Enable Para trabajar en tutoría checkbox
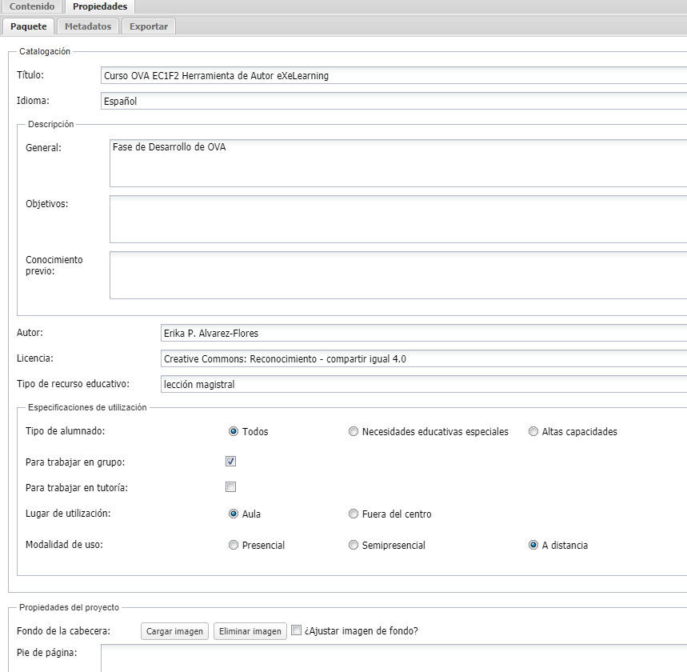 (x=231, y=487)
